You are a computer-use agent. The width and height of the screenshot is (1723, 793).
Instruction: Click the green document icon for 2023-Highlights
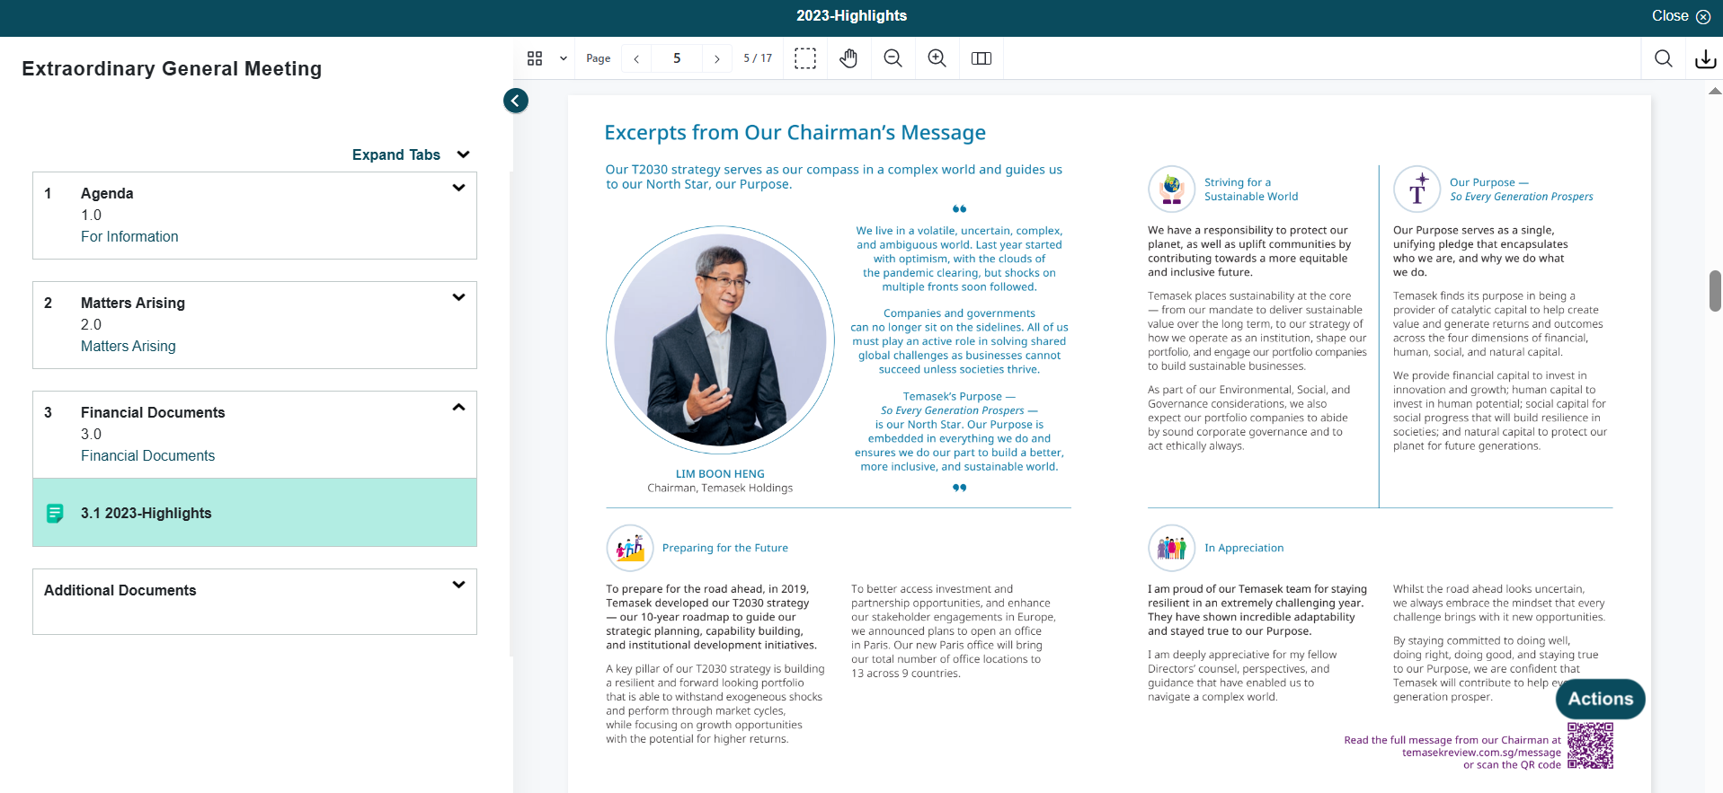[55, 514]
